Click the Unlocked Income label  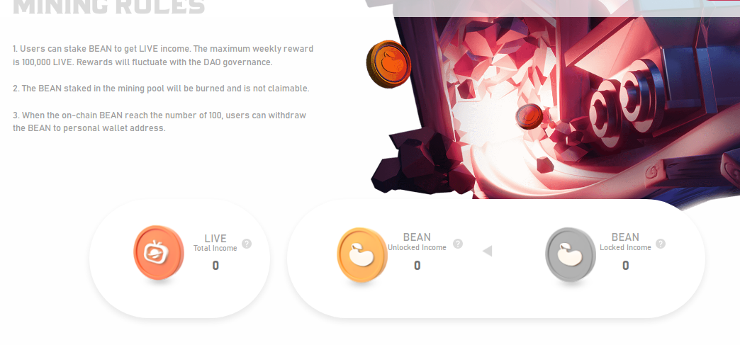click(417, 247)
